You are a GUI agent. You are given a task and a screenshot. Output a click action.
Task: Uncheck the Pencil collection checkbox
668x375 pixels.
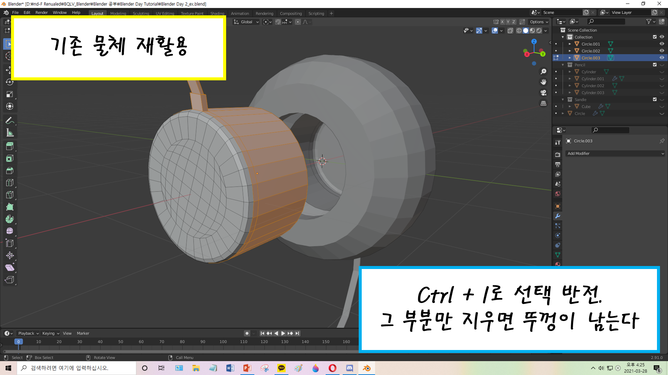(x=655, y=65)
